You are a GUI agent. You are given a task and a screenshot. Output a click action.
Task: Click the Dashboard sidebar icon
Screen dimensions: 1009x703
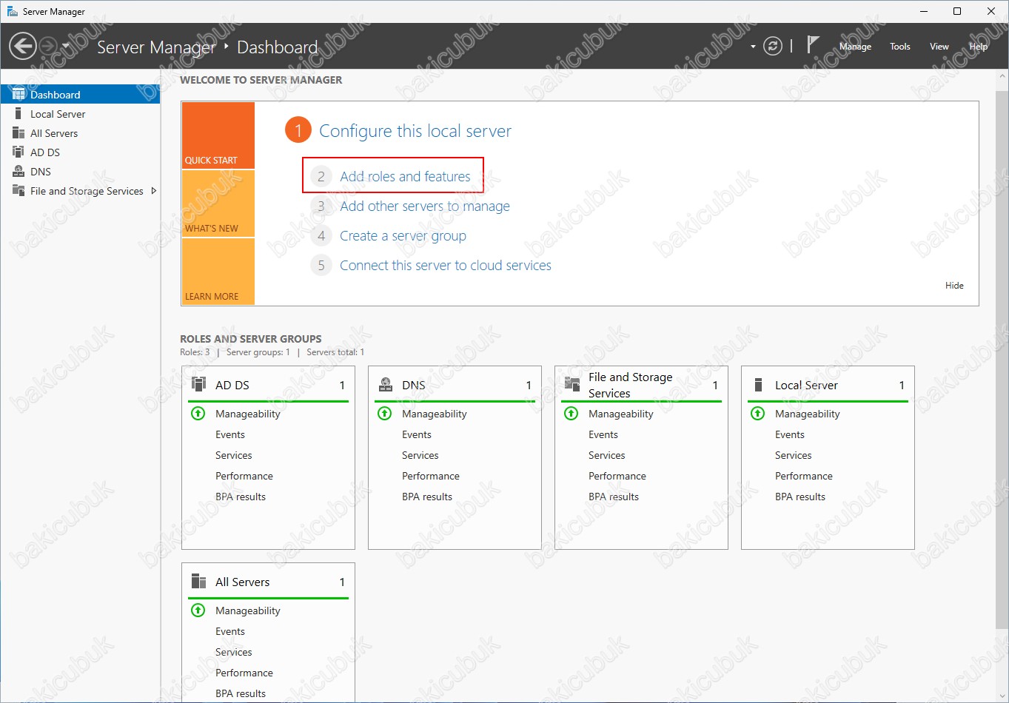(x=19, y=94)
